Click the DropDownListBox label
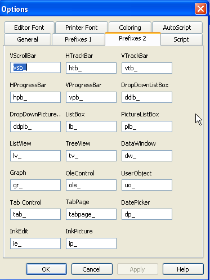 [145, 85]
